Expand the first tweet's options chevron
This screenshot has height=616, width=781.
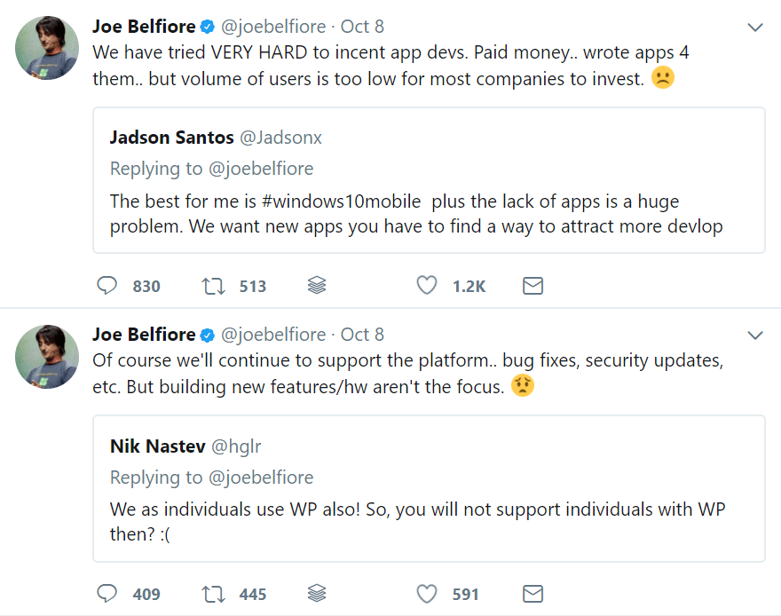(755, 28)
